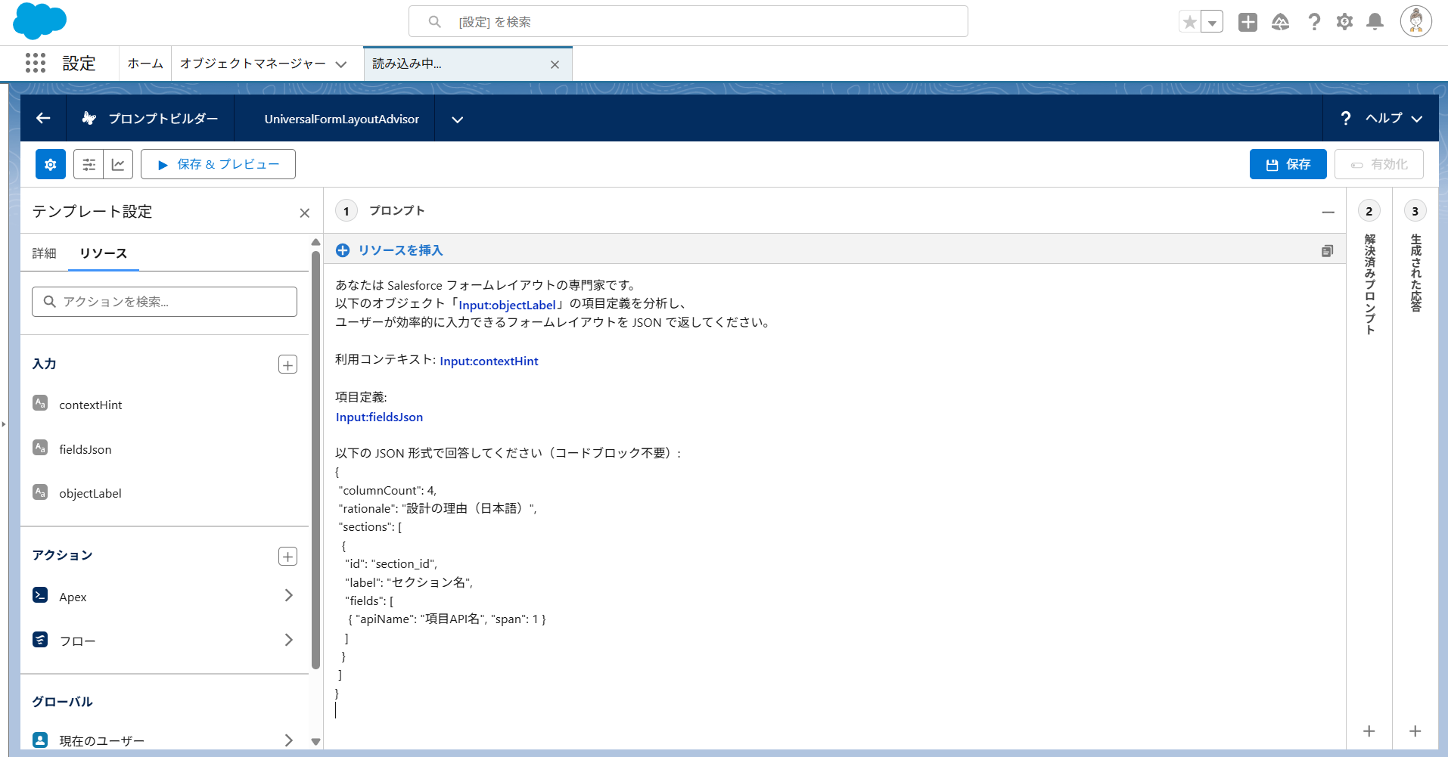The width and height of the screenshot is (1448, 757).
Task: Open help with the question mark icon
Action: [x=1315, y=22]
